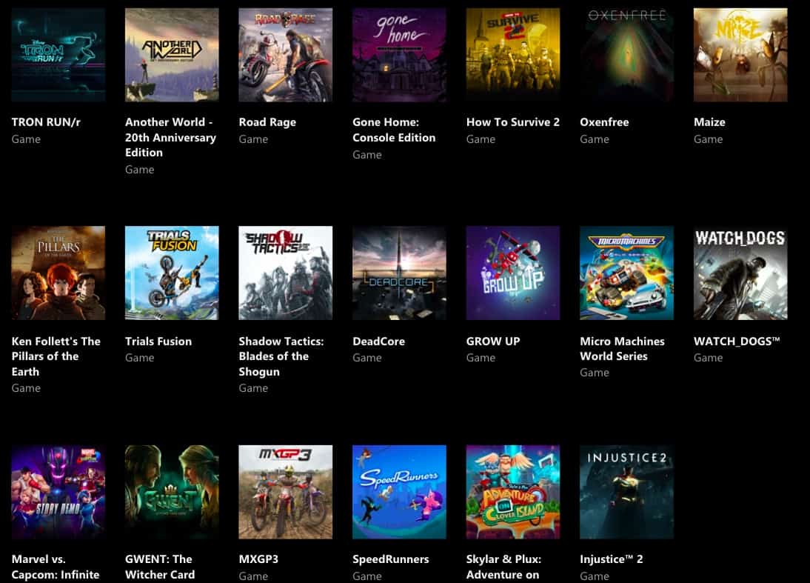Image resolution: width=810 pixels, height=583 pixels.
Task: Open the DeadCore cover image
Action: coord(399,273)
